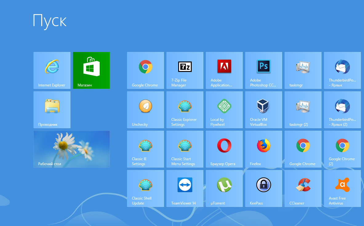Launch the 7-Zip File Manager tile
364x226 pixels.
[x=185, y=70]
